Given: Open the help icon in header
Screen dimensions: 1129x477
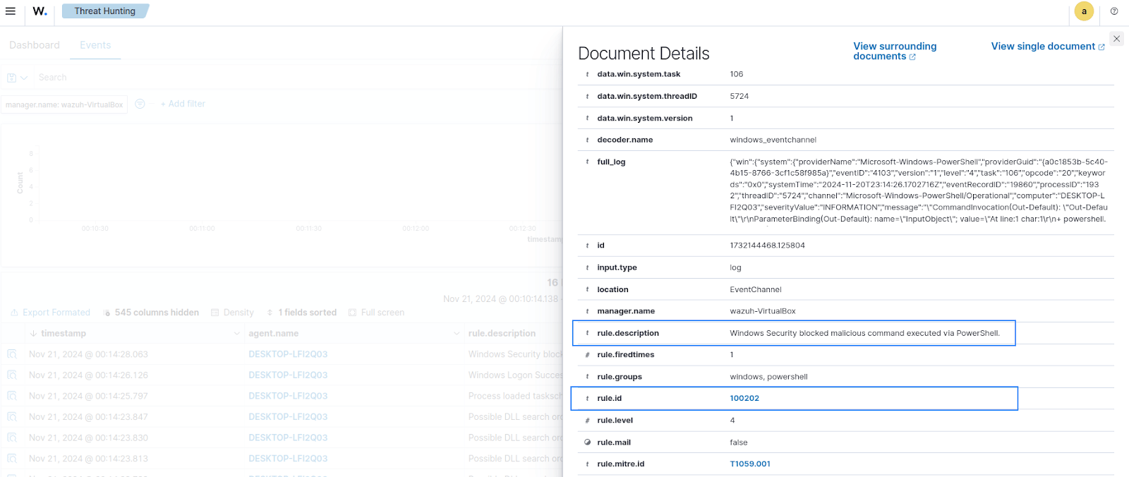Looking at the screenshot, I should [1114, 11].
